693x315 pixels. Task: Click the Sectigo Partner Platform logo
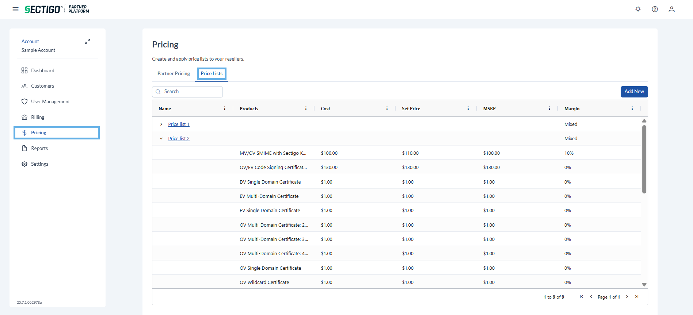tap(57, 9)
